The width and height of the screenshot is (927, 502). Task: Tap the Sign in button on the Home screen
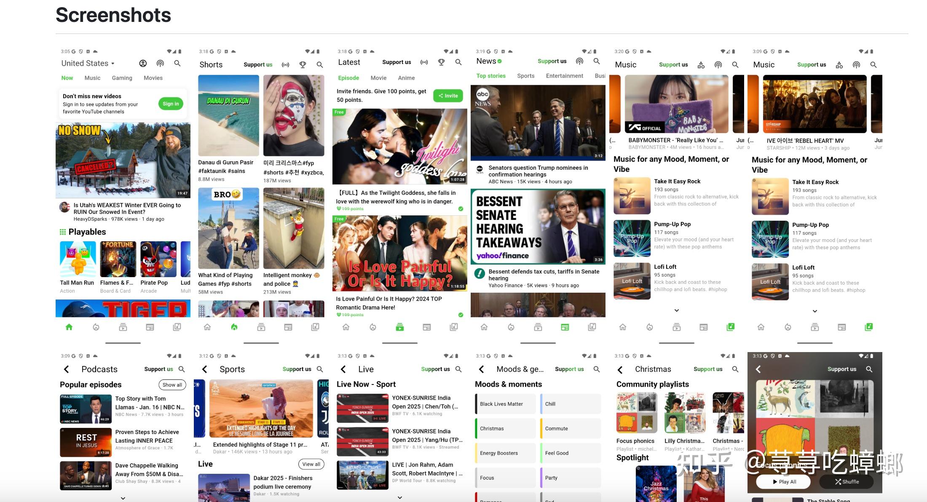coord(171,104)
